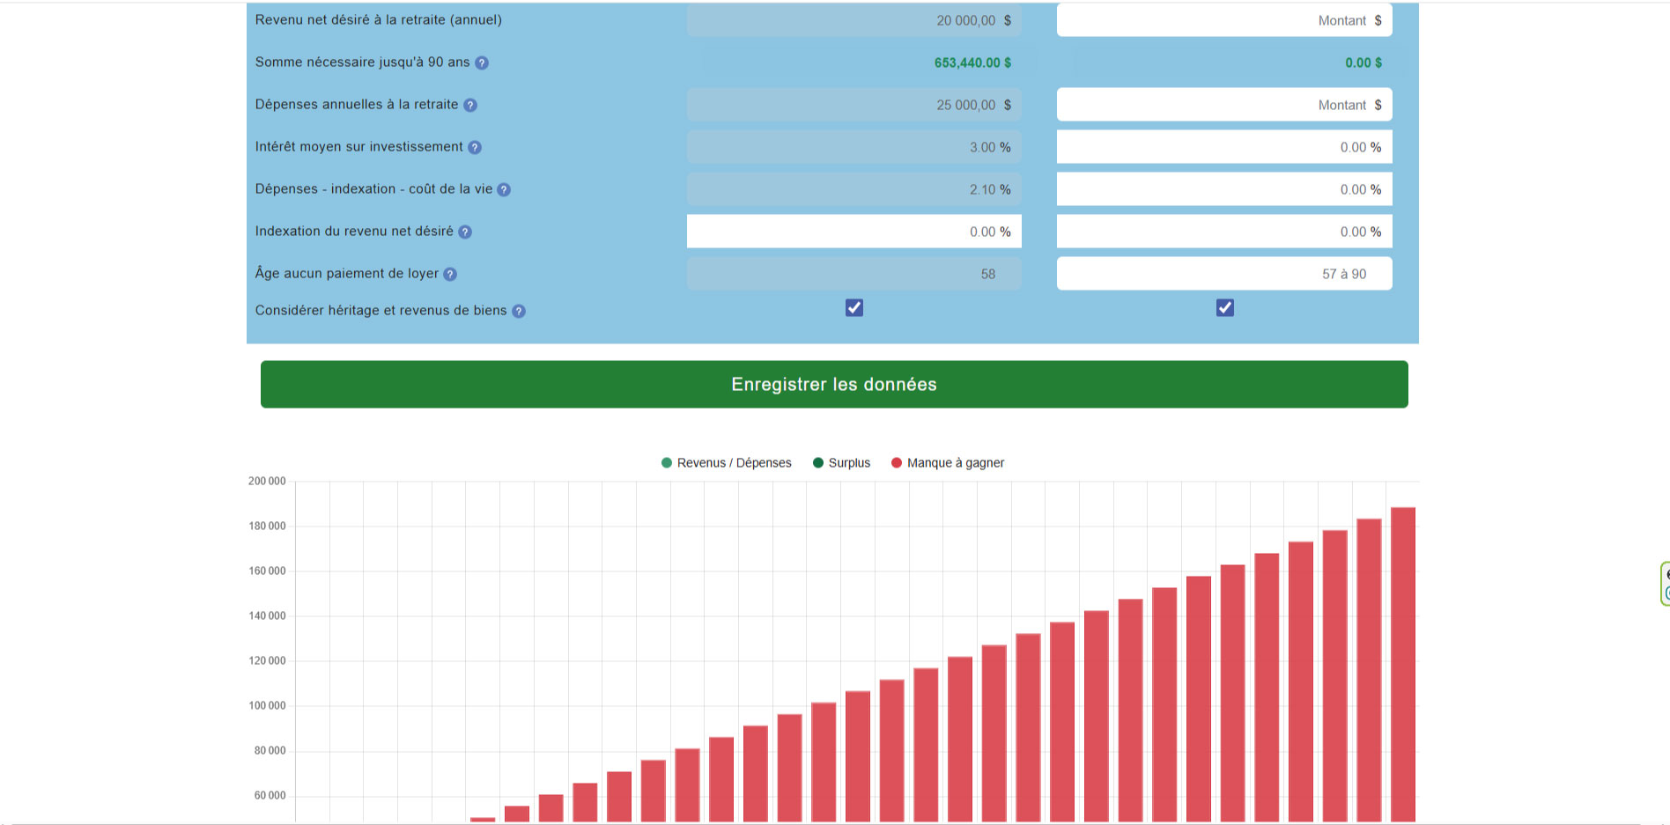Click the '57 à 90' age field
Viewport: 1670px width, 825px height.
[x=1223, y=274]
